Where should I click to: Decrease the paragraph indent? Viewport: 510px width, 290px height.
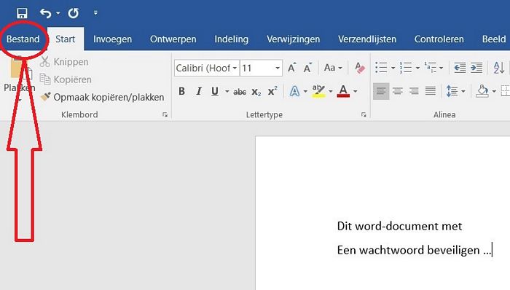460,68
